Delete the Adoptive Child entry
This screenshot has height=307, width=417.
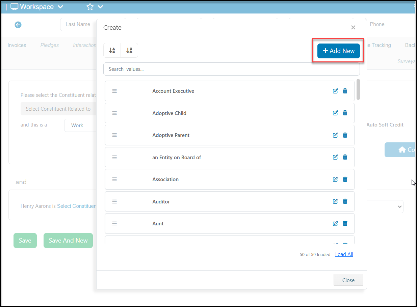pos(345,113)
